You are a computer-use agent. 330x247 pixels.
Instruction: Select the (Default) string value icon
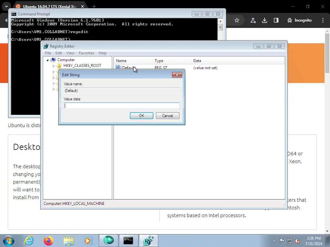pos(118,68)
